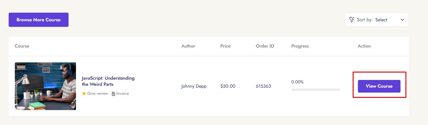428x125 pixels.
Task: Click the Action column header
Action: click(x=364, y=46)
